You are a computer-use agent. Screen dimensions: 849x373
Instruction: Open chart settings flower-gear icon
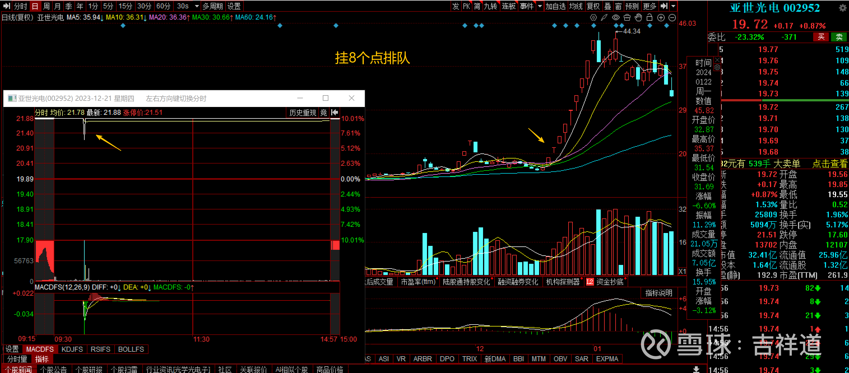[593, 17]
